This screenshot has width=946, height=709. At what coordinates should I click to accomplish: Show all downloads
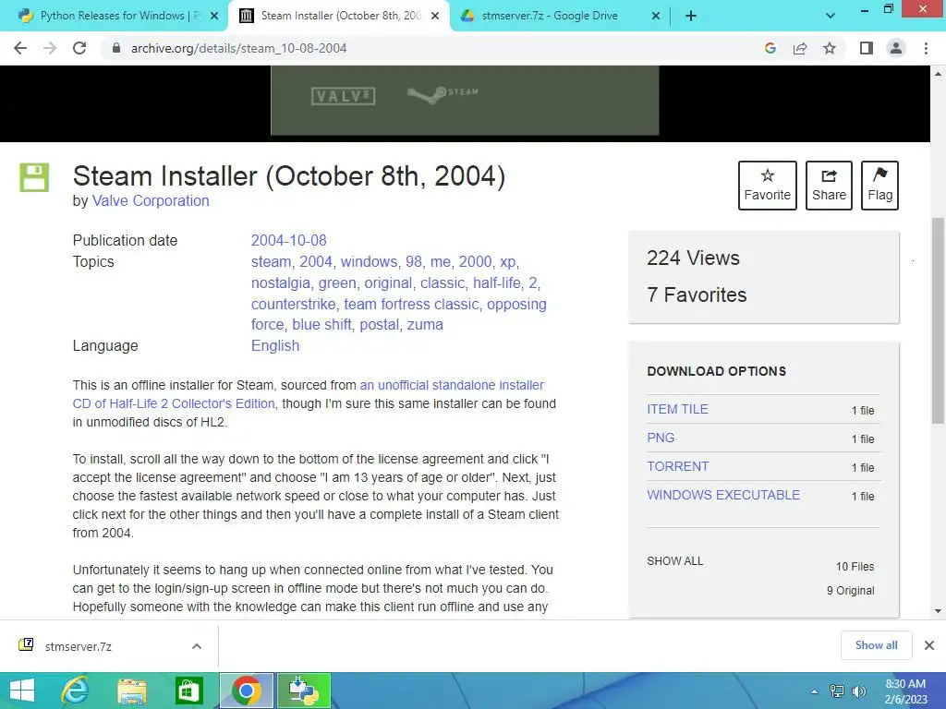(876, 645)
